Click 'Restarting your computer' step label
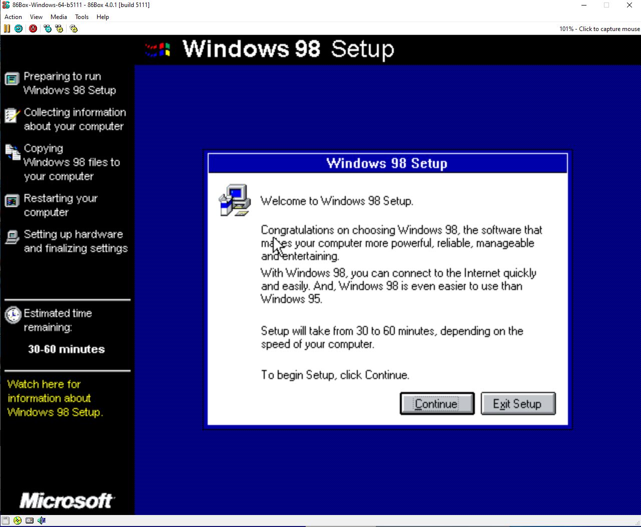 [x=61, y=205]
